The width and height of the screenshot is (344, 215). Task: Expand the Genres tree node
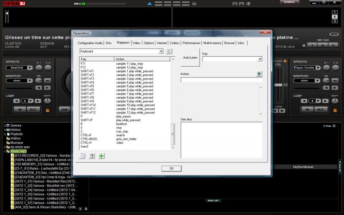click(x=5, y=126)
